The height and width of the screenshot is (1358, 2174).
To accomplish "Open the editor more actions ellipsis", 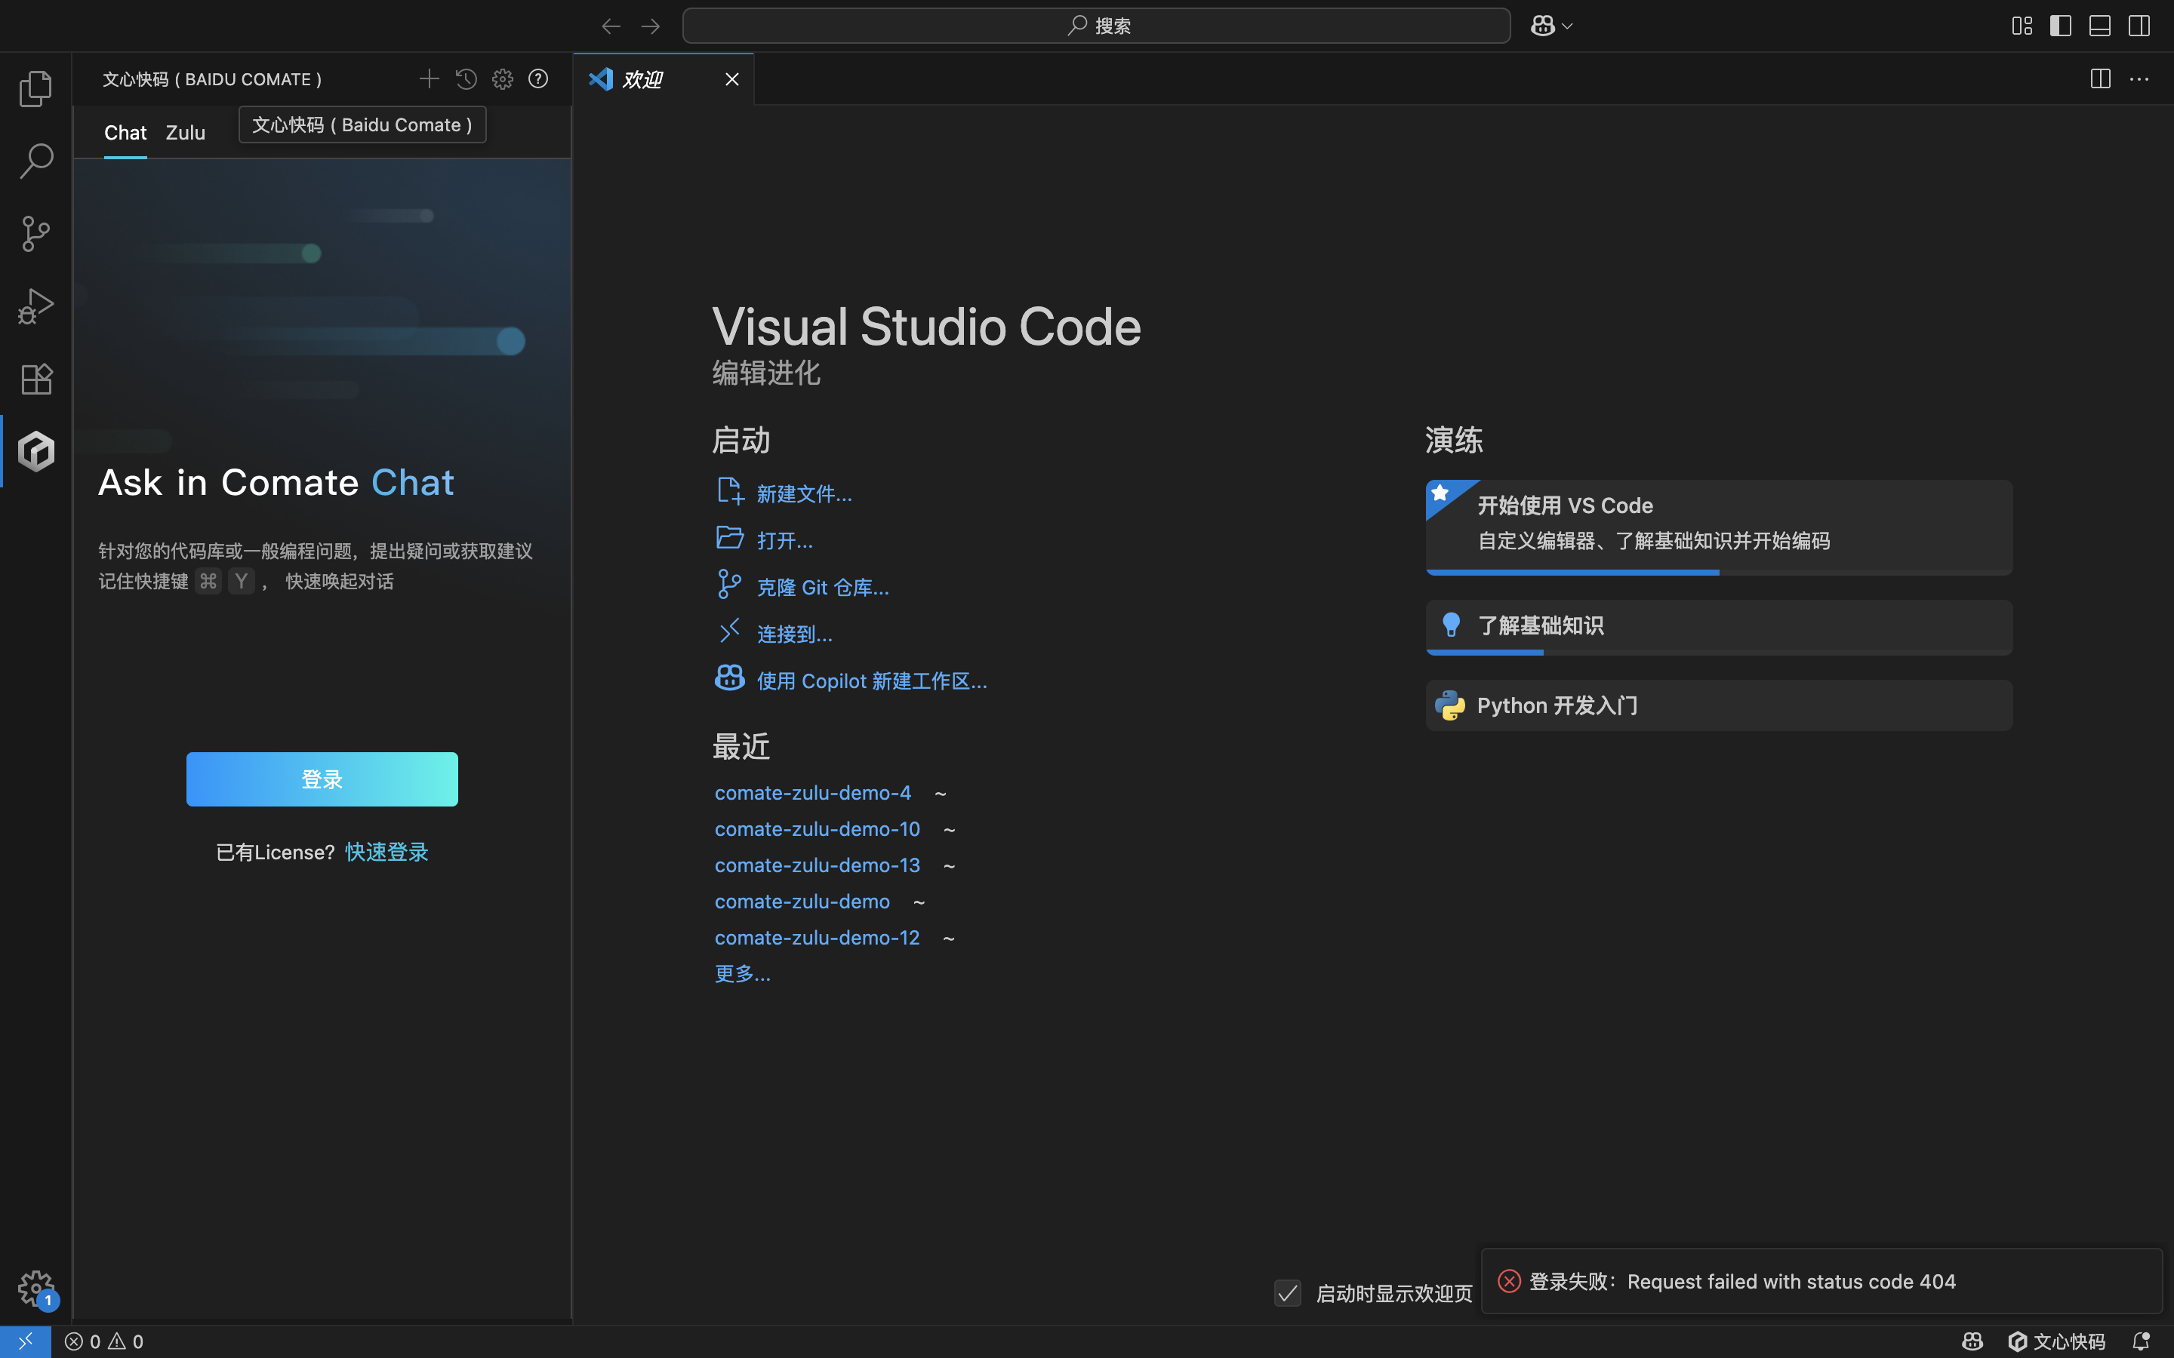I will click(x=2139, y=79).
